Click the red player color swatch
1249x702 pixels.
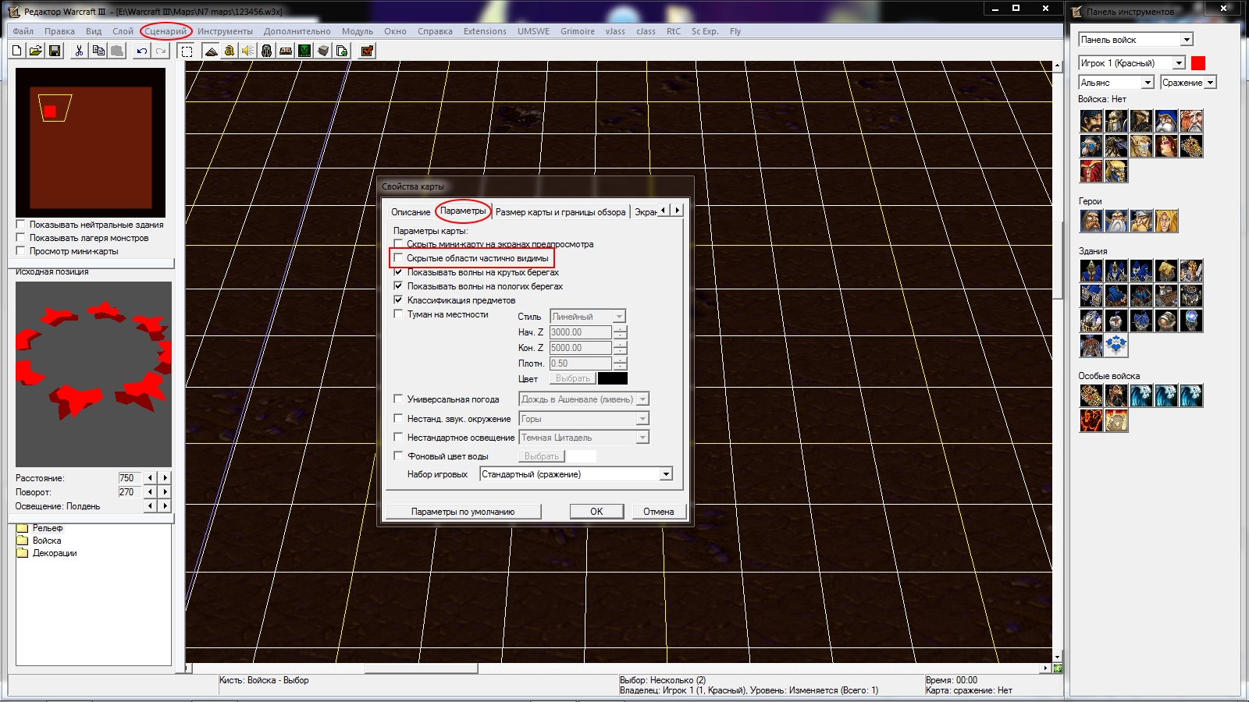pyautogui.click(x=1198, y=63)
